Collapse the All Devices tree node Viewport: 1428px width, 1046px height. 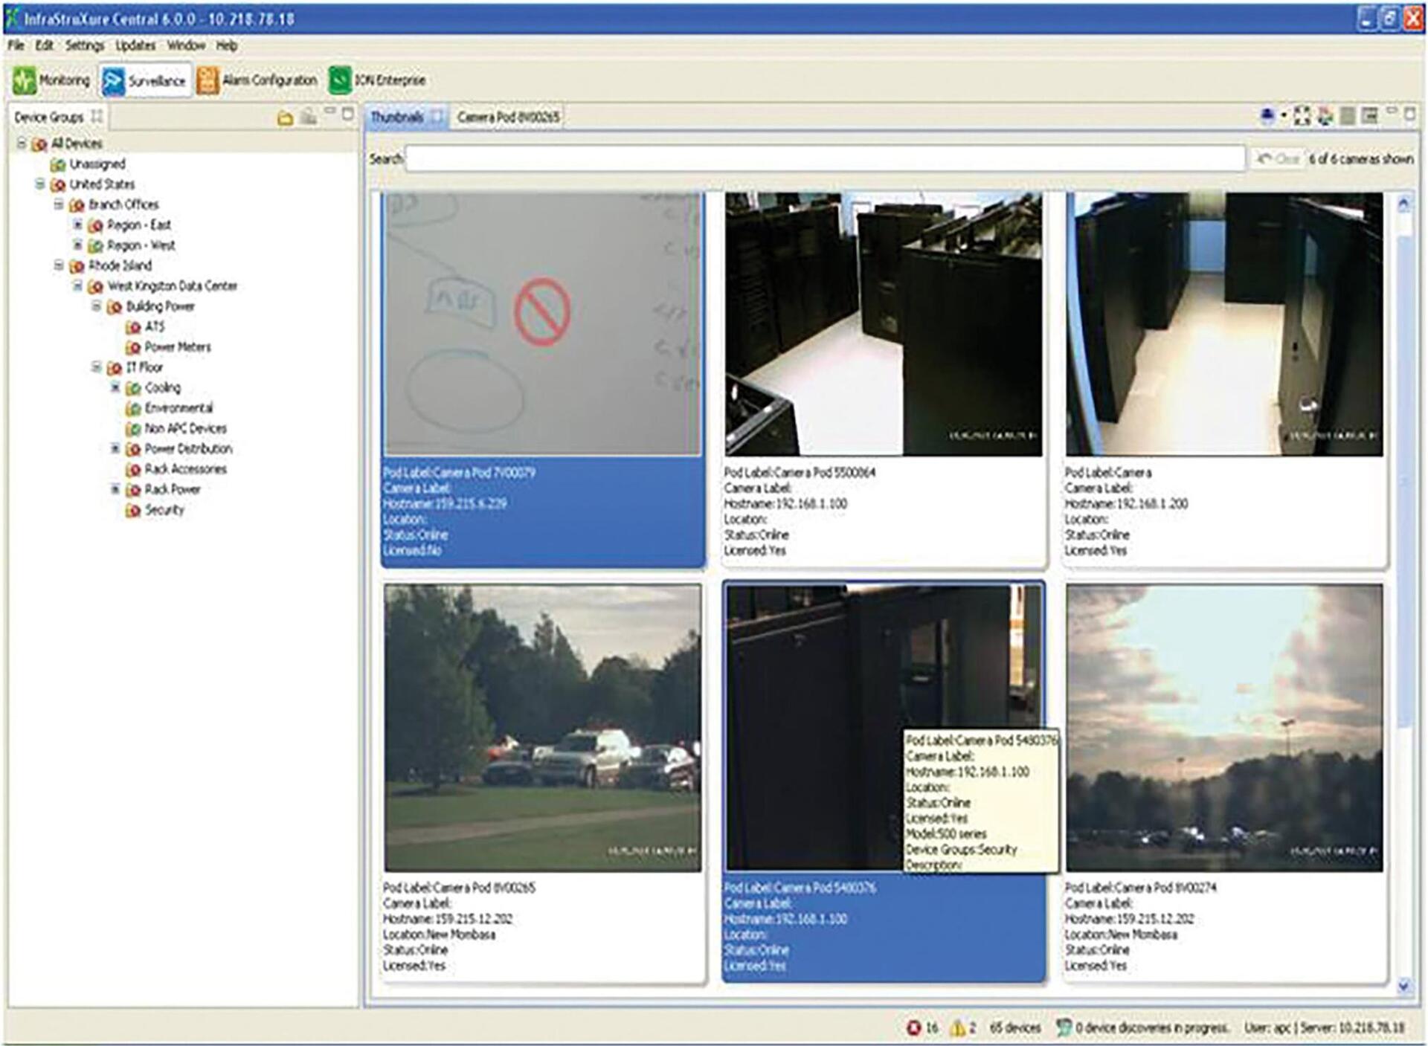pos(22,143)
